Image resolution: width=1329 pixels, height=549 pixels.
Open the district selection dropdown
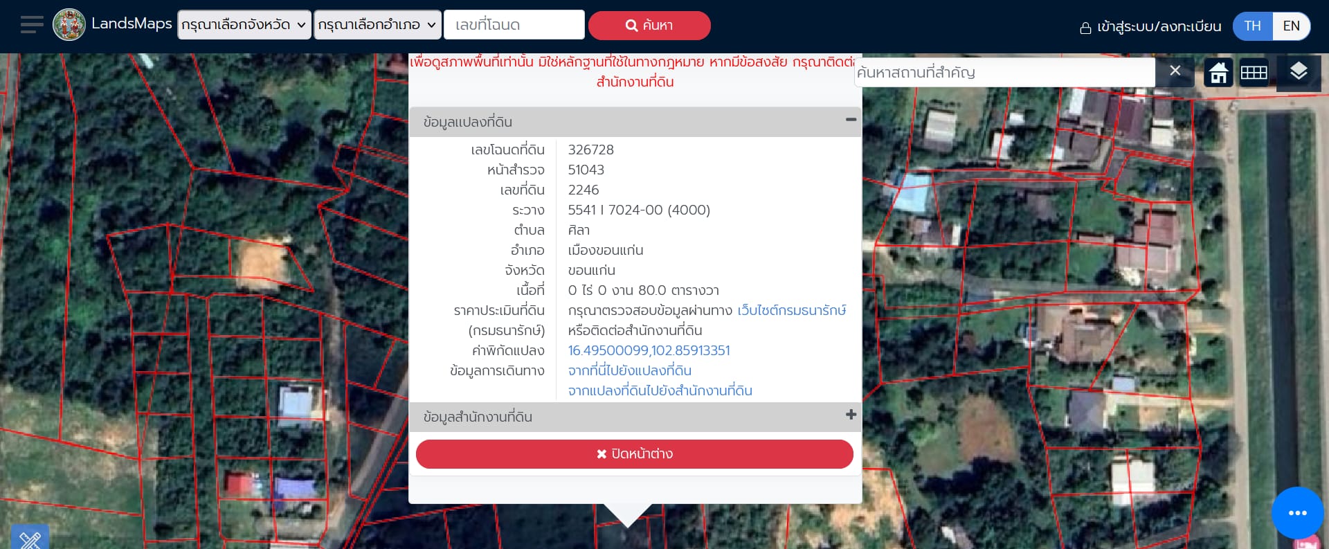(x=377, y=25)
